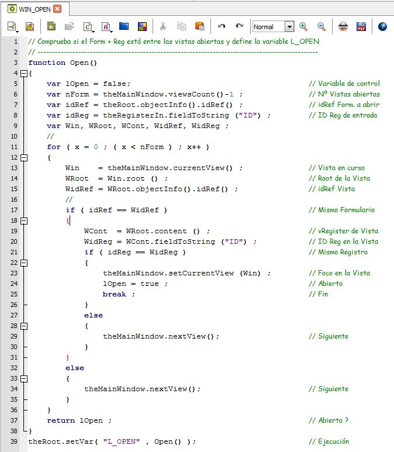
Task: Click 'theRoot.objectInfo().idRef()' on line 7
Action: tap(168, 105)
